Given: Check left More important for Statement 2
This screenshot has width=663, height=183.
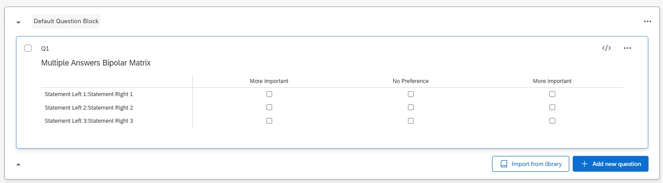Looking at the screenshot, I should point(269,107).
